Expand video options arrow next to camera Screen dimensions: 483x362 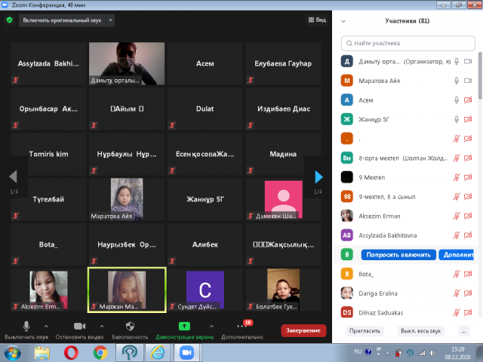pos(102,326)
